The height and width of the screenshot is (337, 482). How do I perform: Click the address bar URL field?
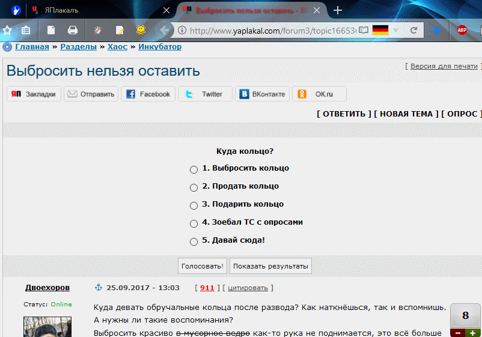(x=270, y=30)
